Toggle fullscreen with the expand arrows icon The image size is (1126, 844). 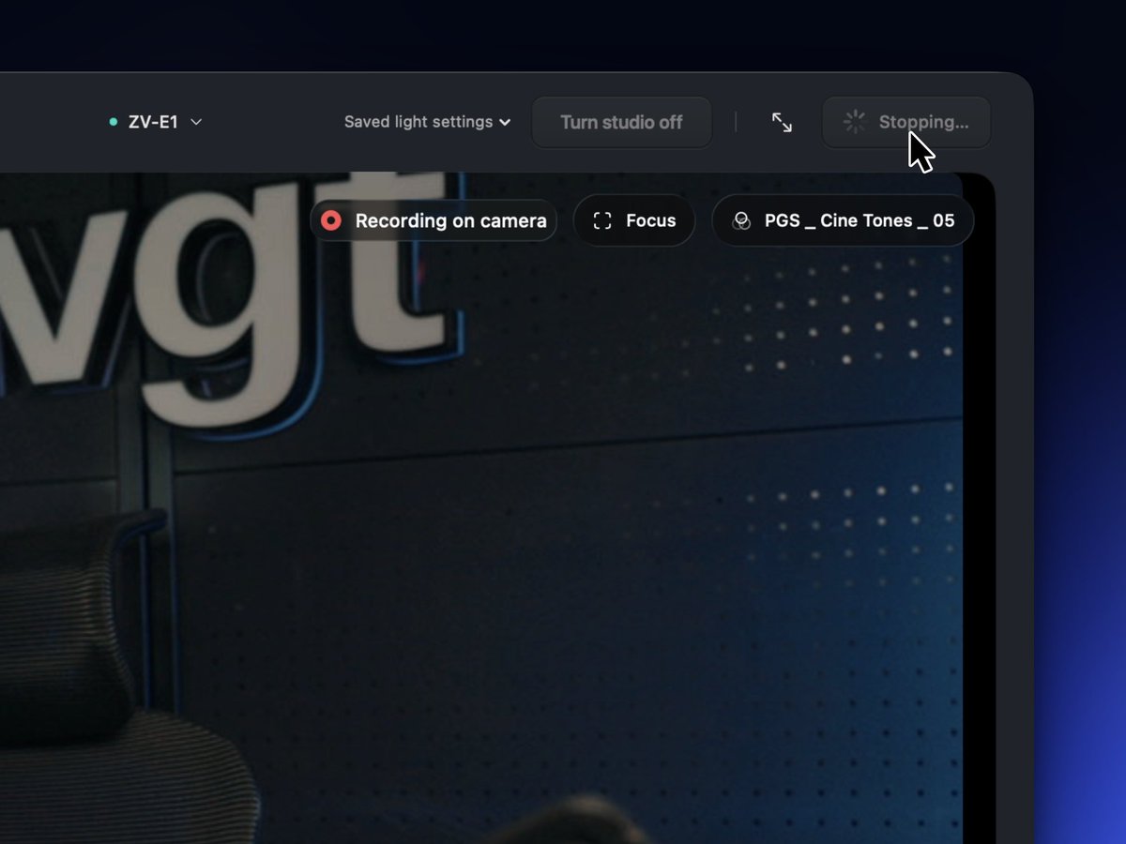(x=782, y=122)
